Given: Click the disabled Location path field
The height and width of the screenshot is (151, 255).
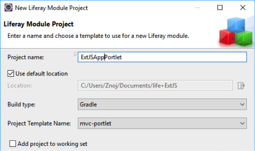Looking at the screenshot, I should coord(155,86).
